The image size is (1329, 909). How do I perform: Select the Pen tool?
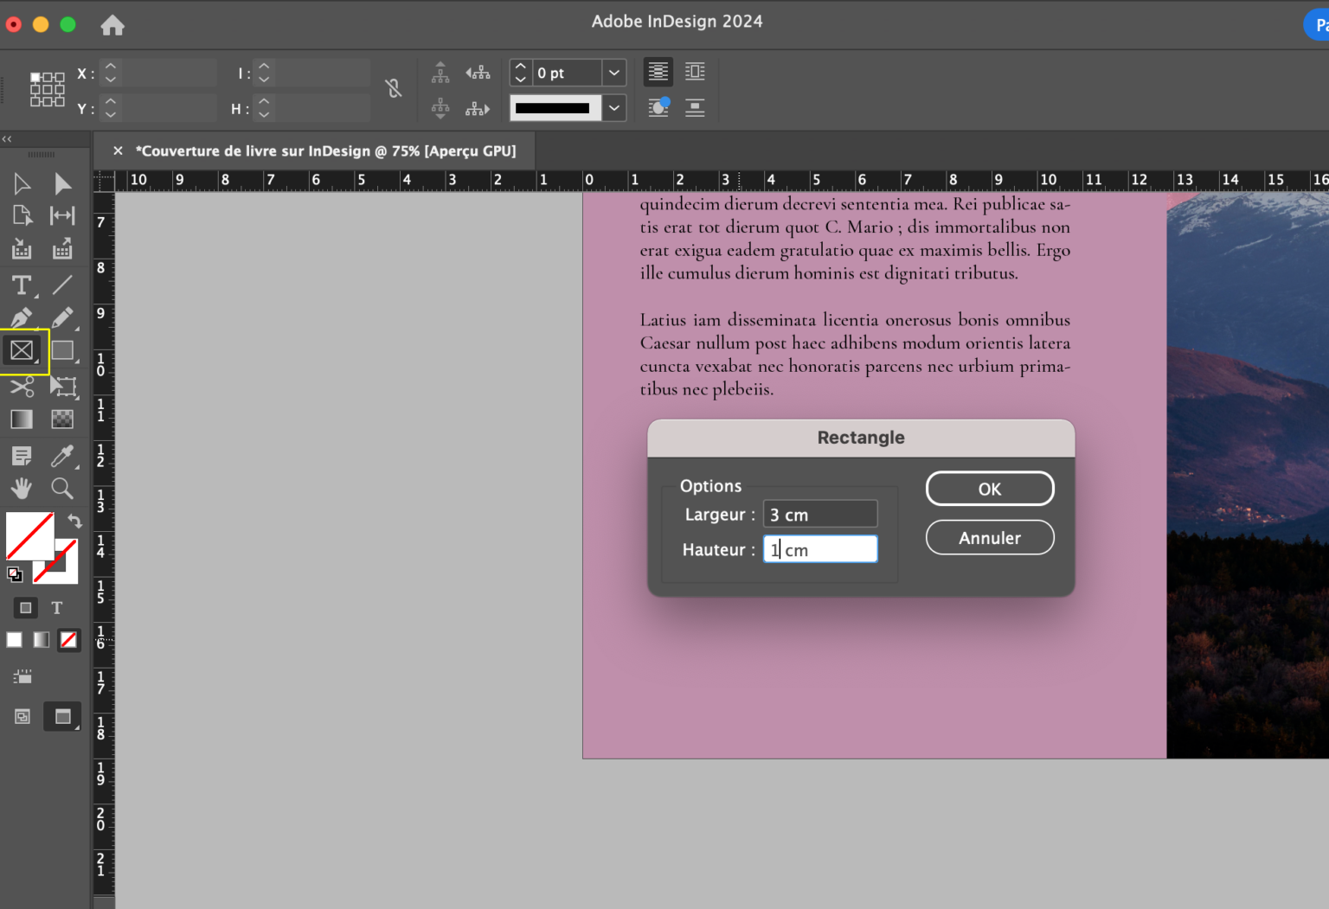click(x=22, y=317)
